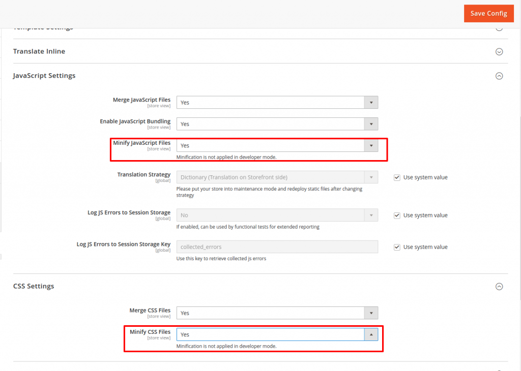Collapse JavaScript Settings using the chevron icon
521x371 pixels.
tap(499, 76)
